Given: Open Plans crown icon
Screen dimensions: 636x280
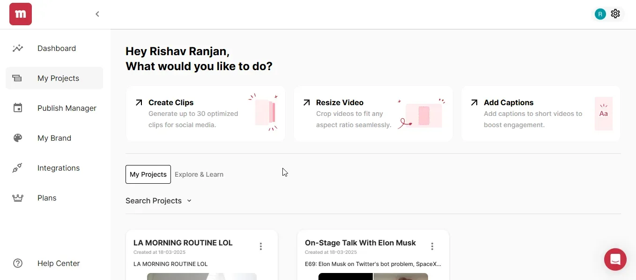Looking at the screenshot, I should pyautogui.click(x=18, y=198).
